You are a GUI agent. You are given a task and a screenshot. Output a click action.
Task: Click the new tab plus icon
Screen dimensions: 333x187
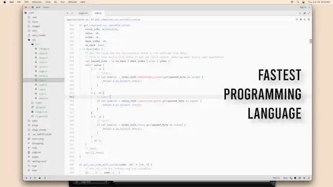[300, 13]
